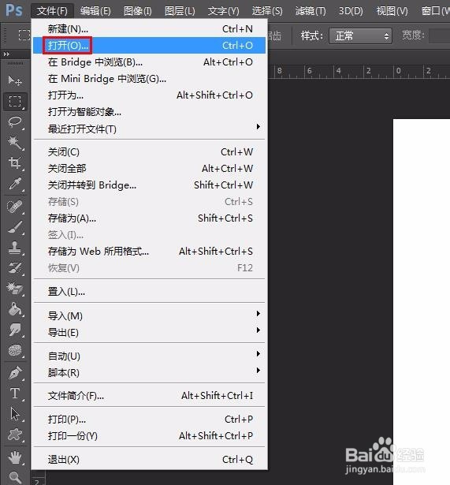
Task: Select the Eraser tool
Action: [x=15, y=289]
